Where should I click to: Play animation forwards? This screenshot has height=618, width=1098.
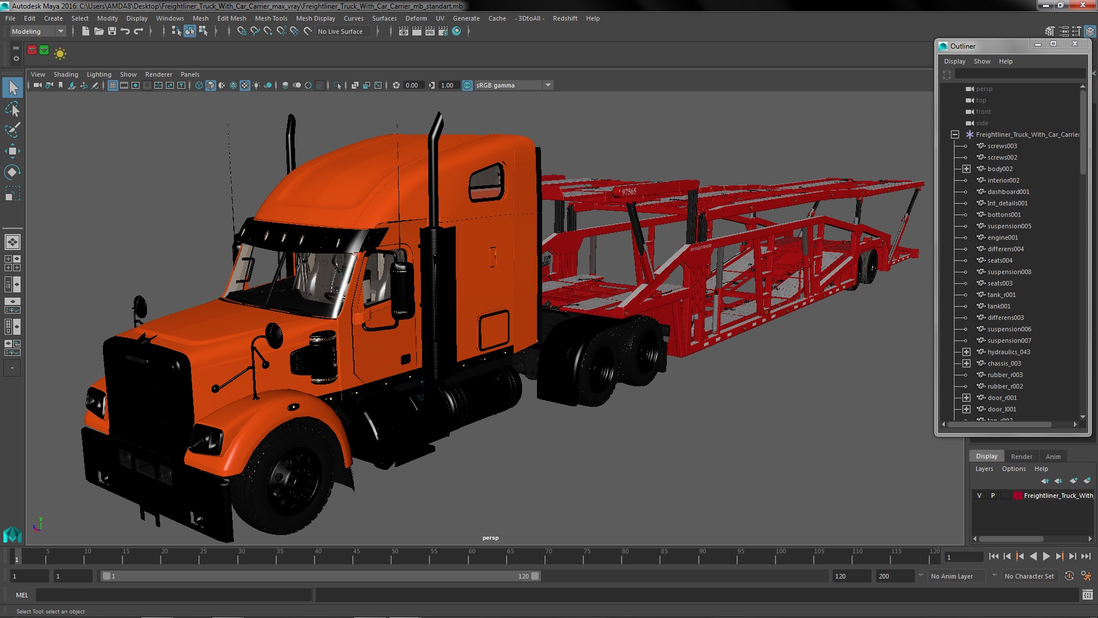1046,556
